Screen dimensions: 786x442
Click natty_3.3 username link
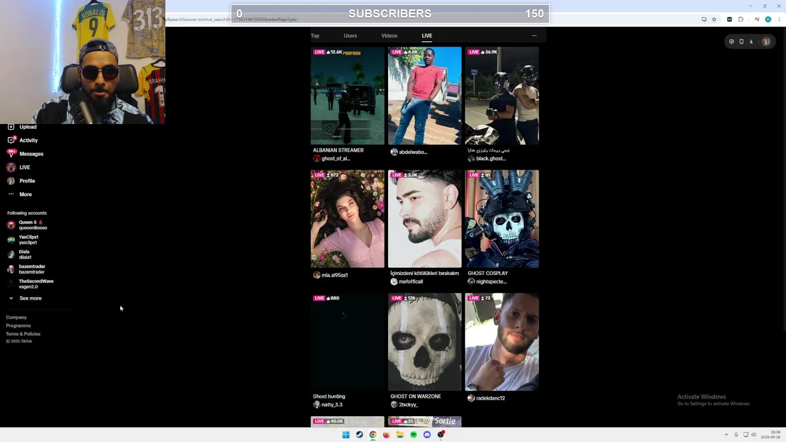click(332, 405)
